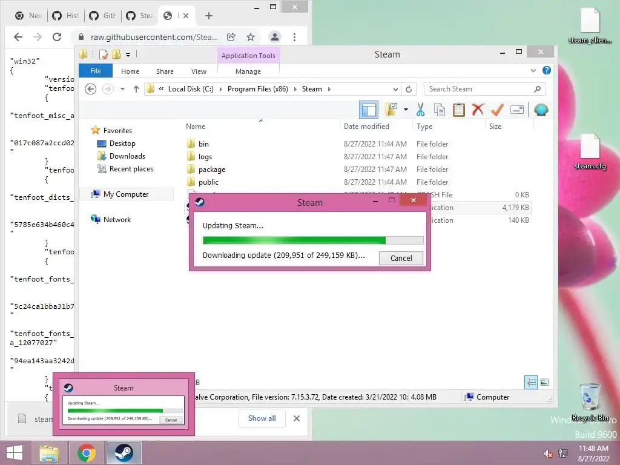Expand the Explorer ribbon chevron
Screen dimensions: 620x465
533,70
